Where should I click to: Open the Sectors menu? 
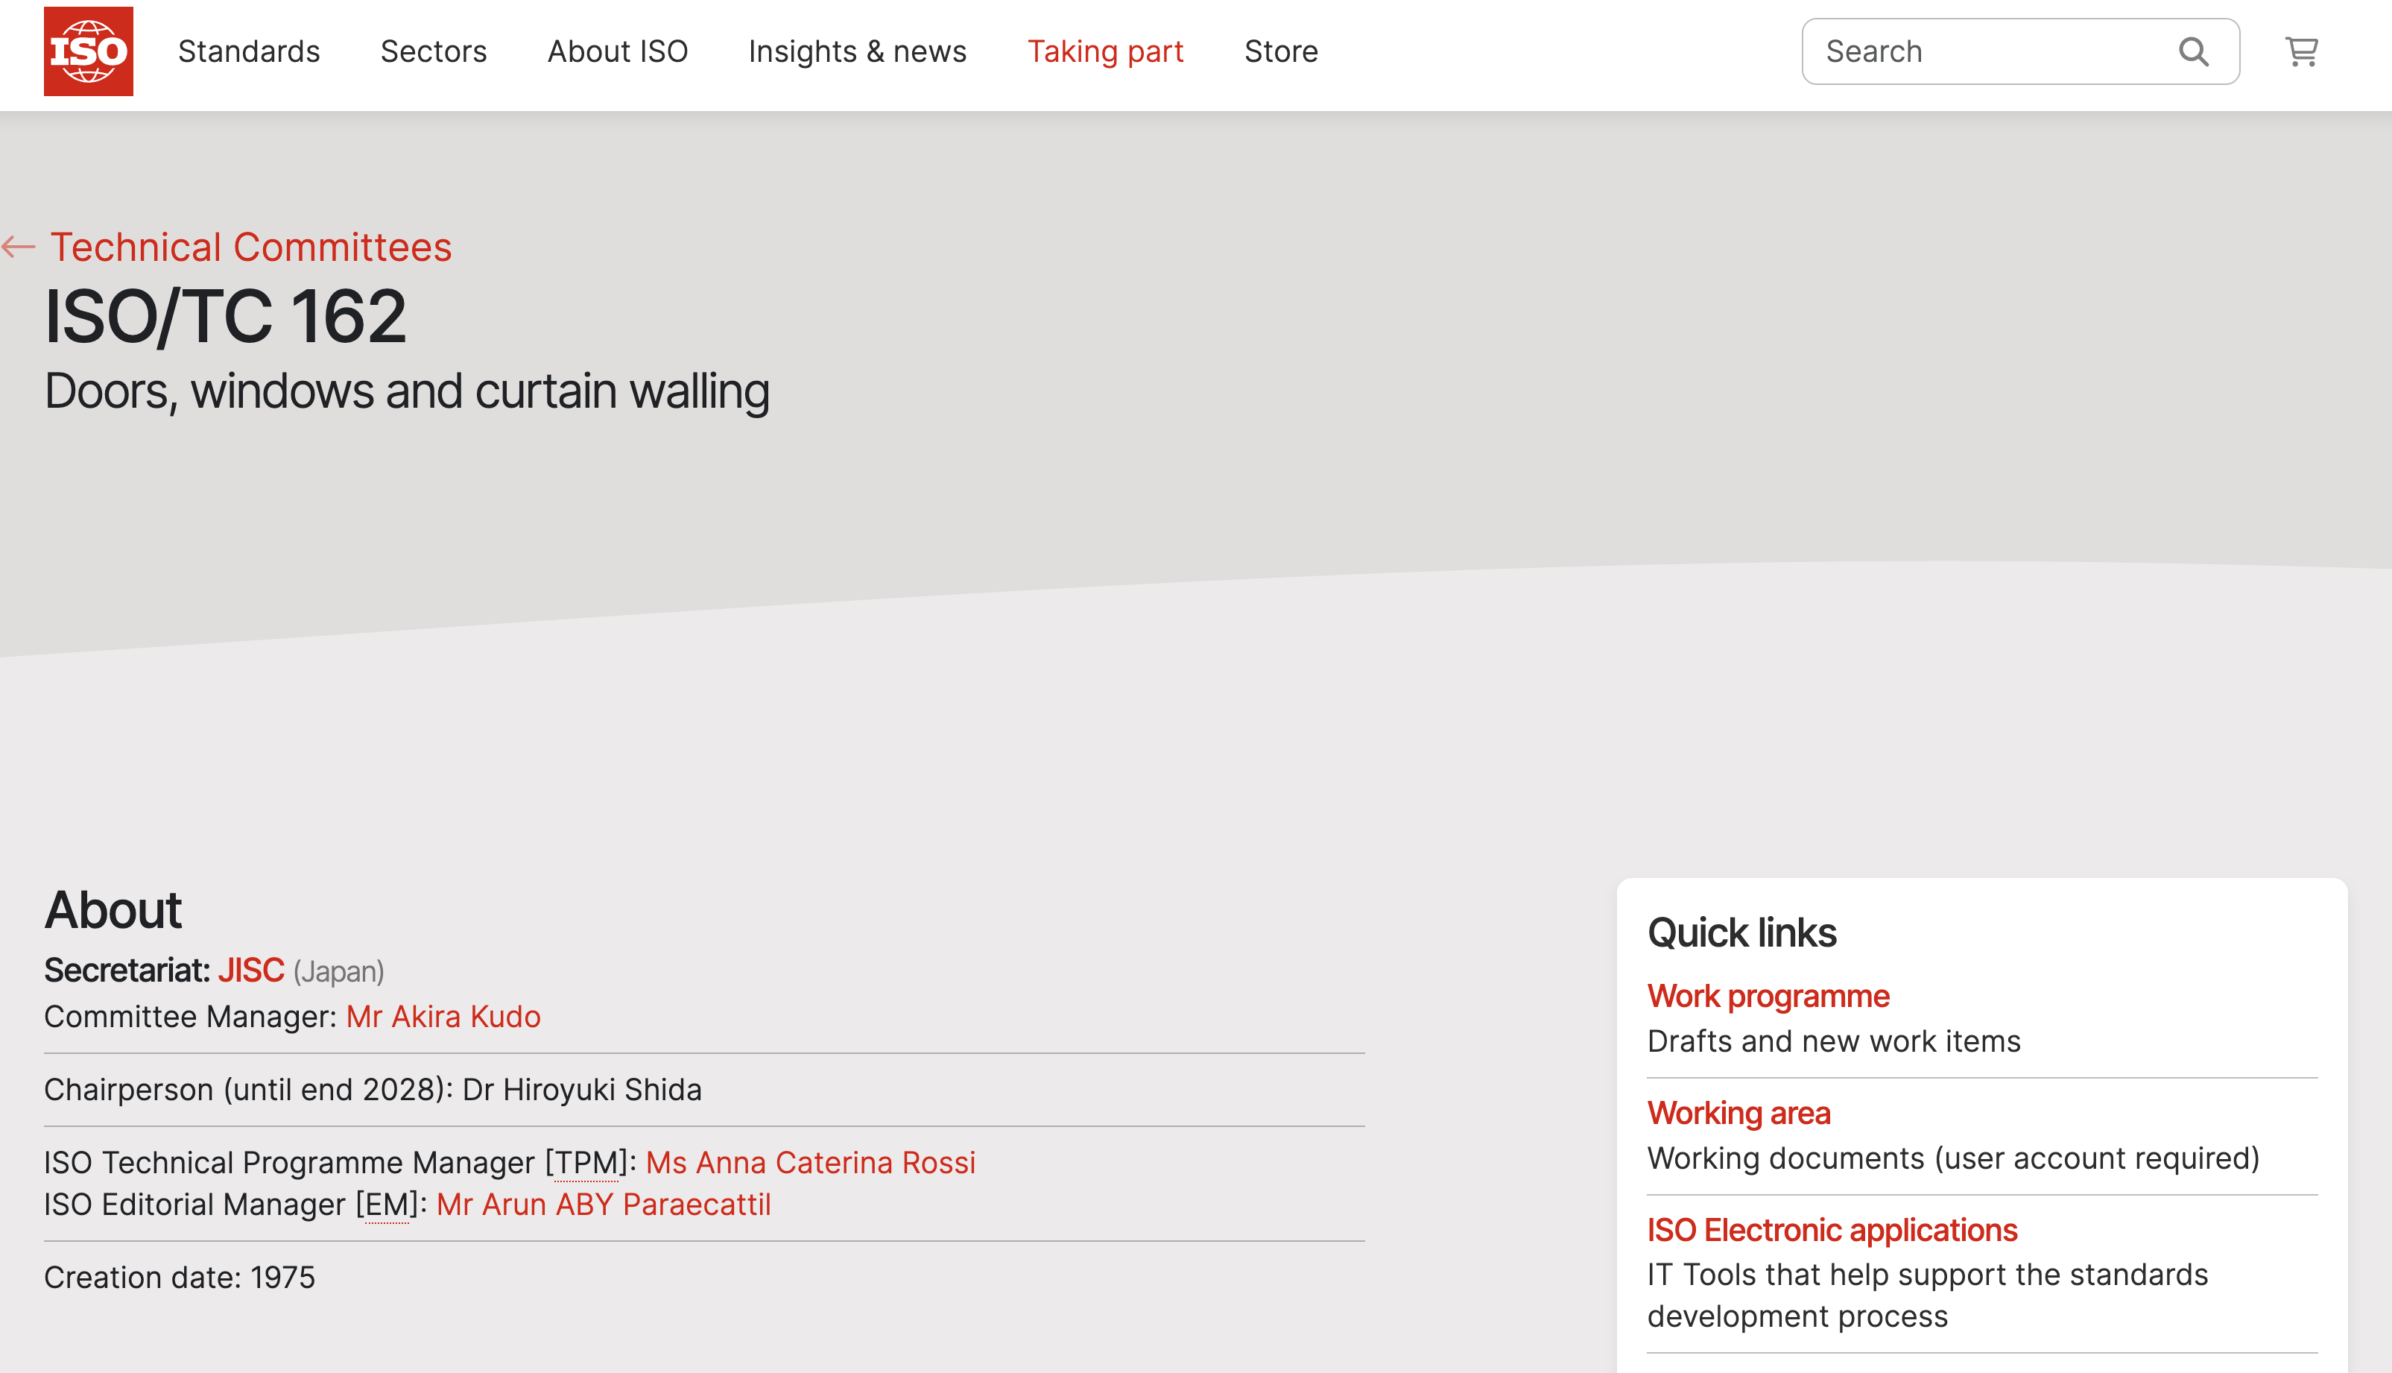point(434,51)
